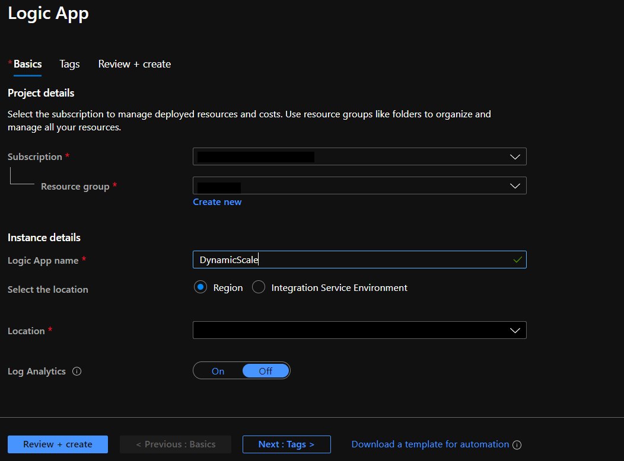The height and width of the screenshot is (461, 624).
Task: Click the Select the location label
Action: point(48,289)
